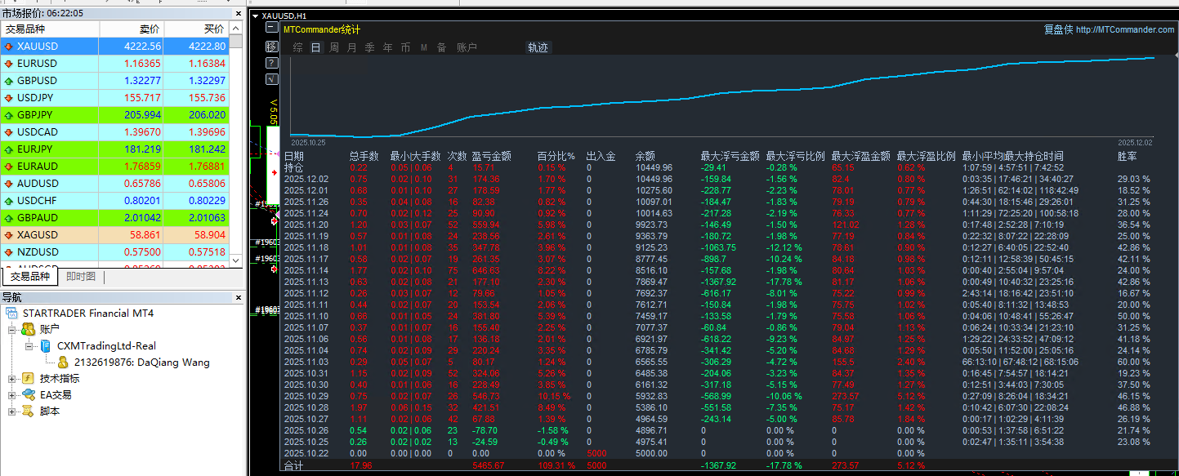Click the 2025.10.22 deposit value 5000
This screenshot has height=476, width=1179.
pos(596,453)
